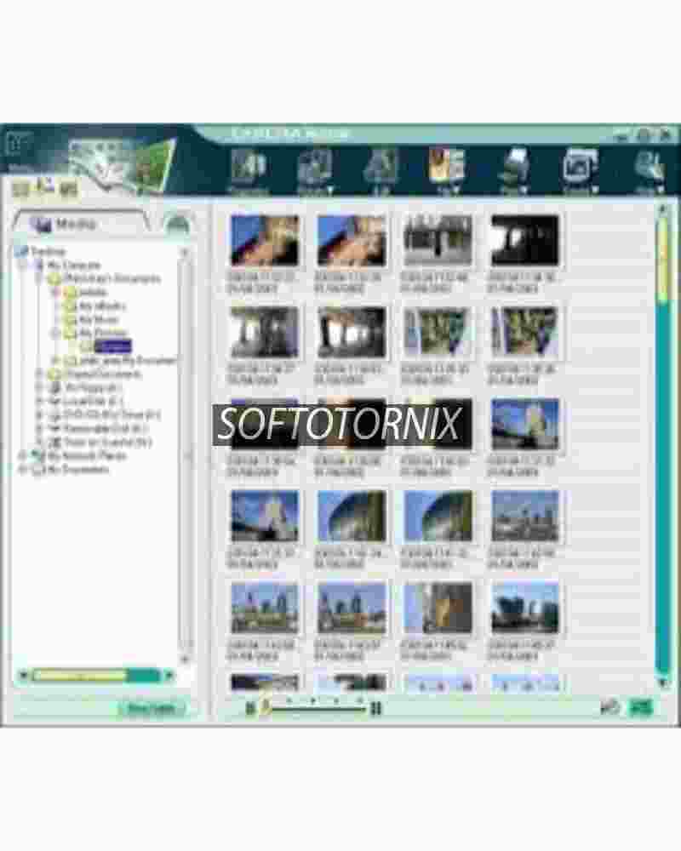
Task: Select the globe icon beside the Media tab
Action: (x=176, y=223)
